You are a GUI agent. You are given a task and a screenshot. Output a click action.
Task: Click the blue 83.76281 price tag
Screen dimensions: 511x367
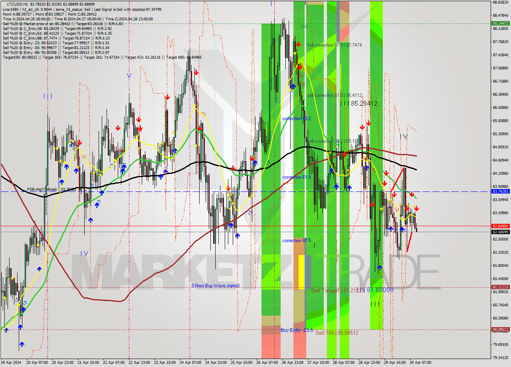(x=501, y=191)
